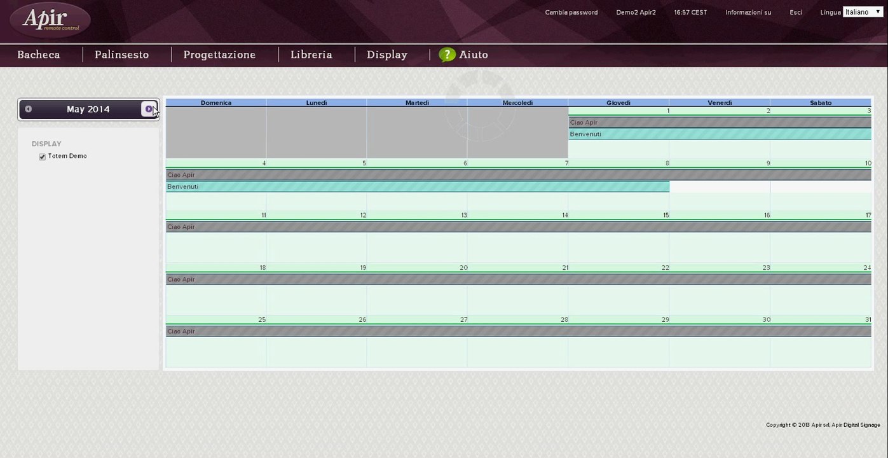Click day number 27 in the calendar
This screenshot has width=888, height=458.
463,320
